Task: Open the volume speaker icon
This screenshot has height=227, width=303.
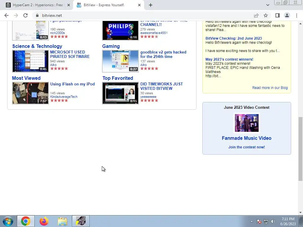Action: [x=273, y=221]
